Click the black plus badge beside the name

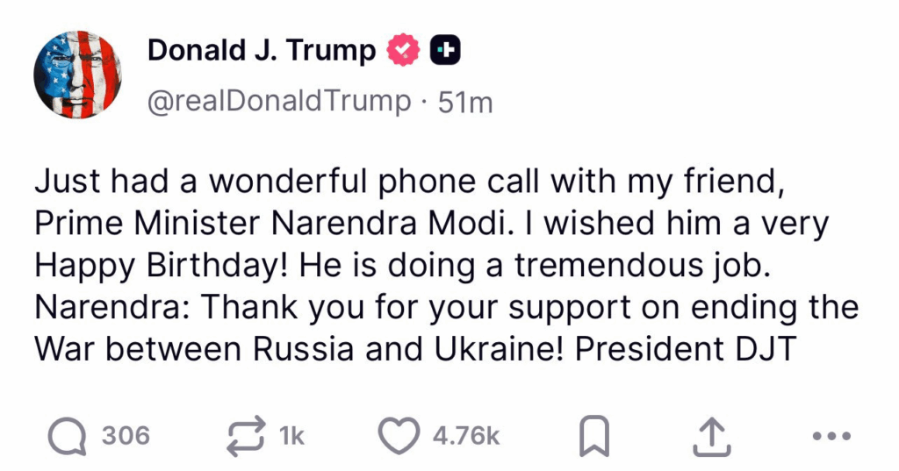point(445,52)
